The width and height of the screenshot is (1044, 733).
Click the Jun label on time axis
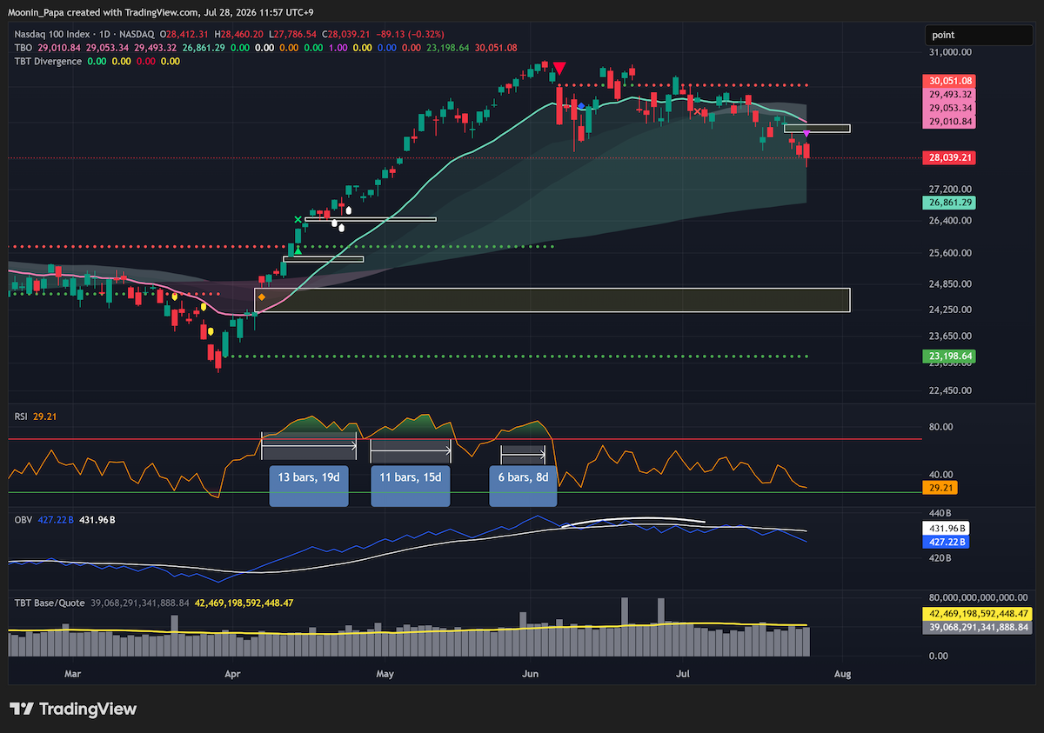(530, 673)
